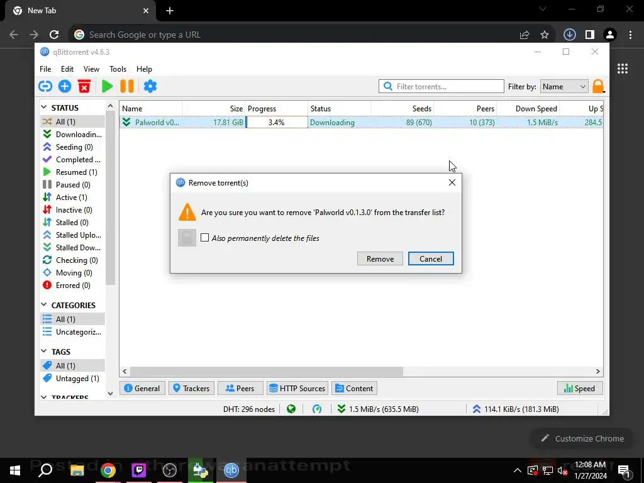This screenshot has width=644, height=483.
Task: Open the 'Filter by: Name' dropdown
Action: (564, 86)
